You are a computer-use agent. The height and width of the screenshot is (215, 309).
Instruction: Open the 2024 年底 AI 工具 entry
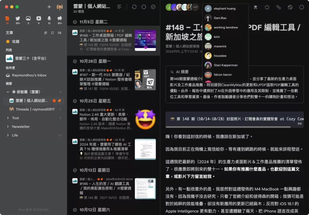tap(113, 149)
